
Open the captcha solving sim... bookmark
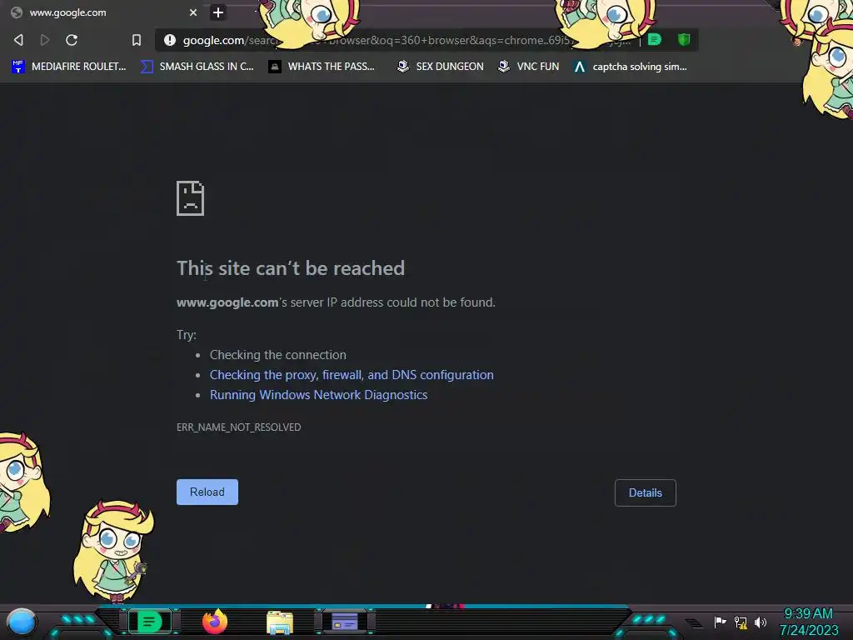(x=631, y=67)
